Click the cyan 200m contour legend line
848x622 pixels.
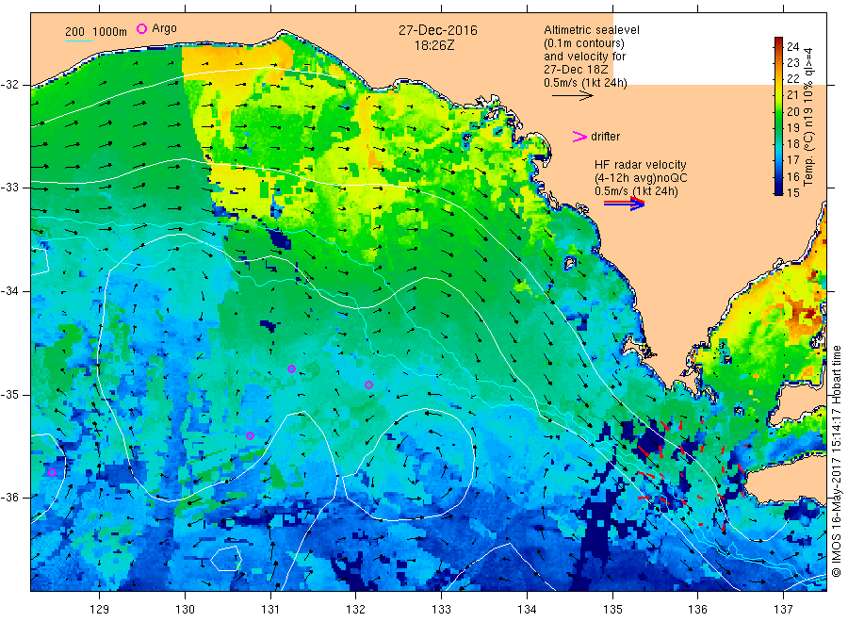click(79, 41)
